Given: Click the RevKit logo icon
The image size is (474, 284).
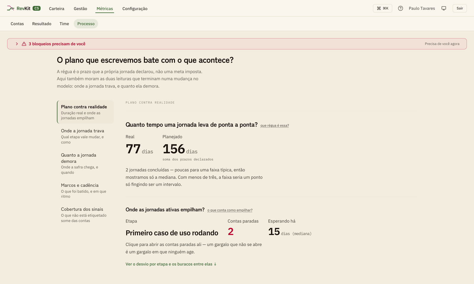Looking at the screenshot, I should 11,8.
